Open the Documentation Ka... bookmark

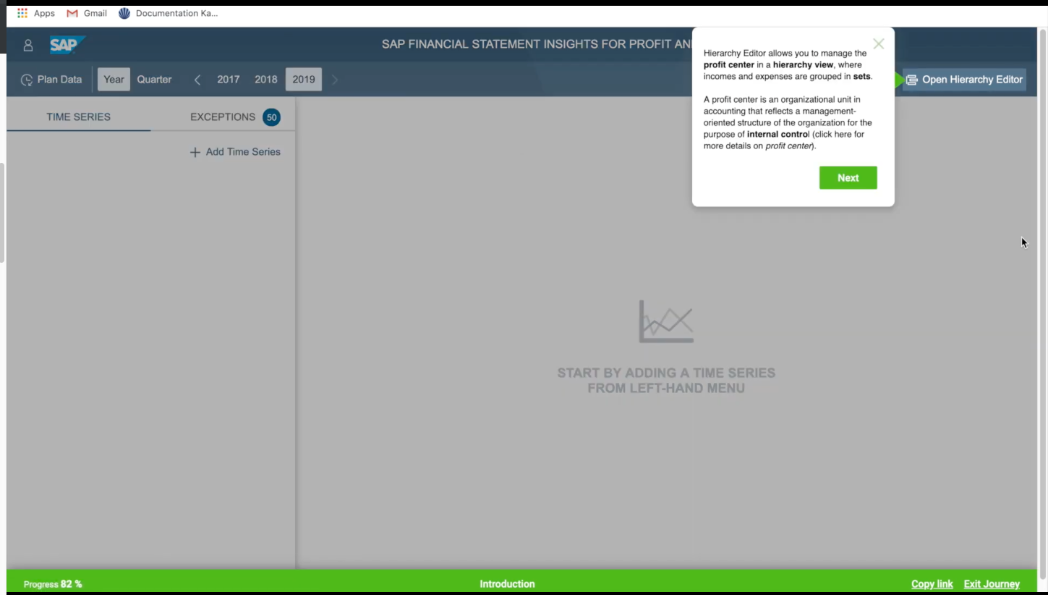pyautogui.click(x=168, y=13)
